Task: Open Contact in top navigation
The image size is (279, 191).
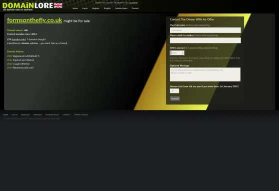Action: point(135,8)
